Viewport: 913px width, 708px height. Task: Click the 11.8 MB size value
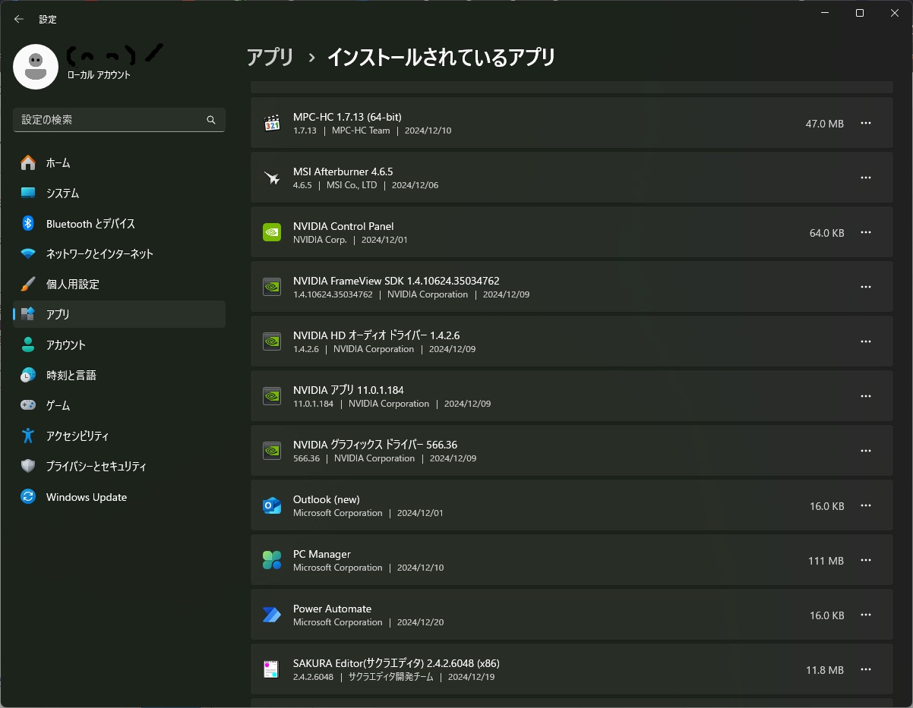point(825,670)
